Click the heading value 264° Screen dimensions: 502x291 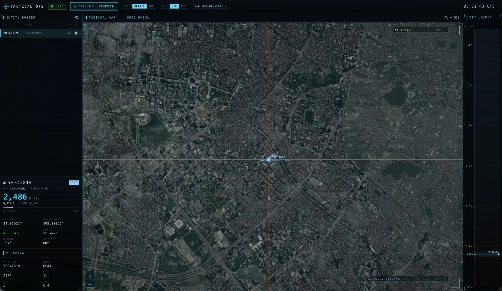pos(7,243)
